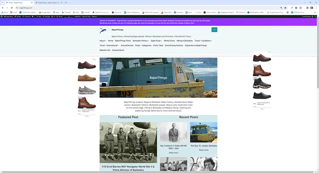Open the Gmail bookmark
Viewport: 319px width, 173px height.
13,12
